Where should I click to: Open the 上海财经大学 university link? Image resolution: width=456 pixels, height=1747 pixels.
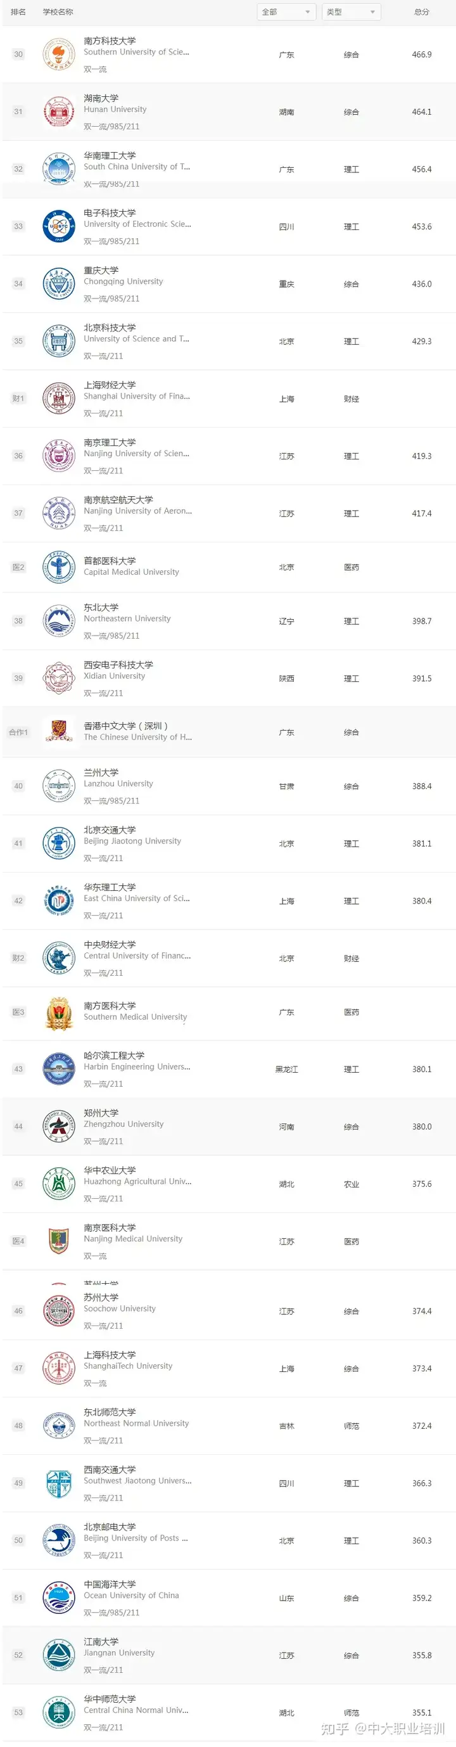tap(110, 385)
